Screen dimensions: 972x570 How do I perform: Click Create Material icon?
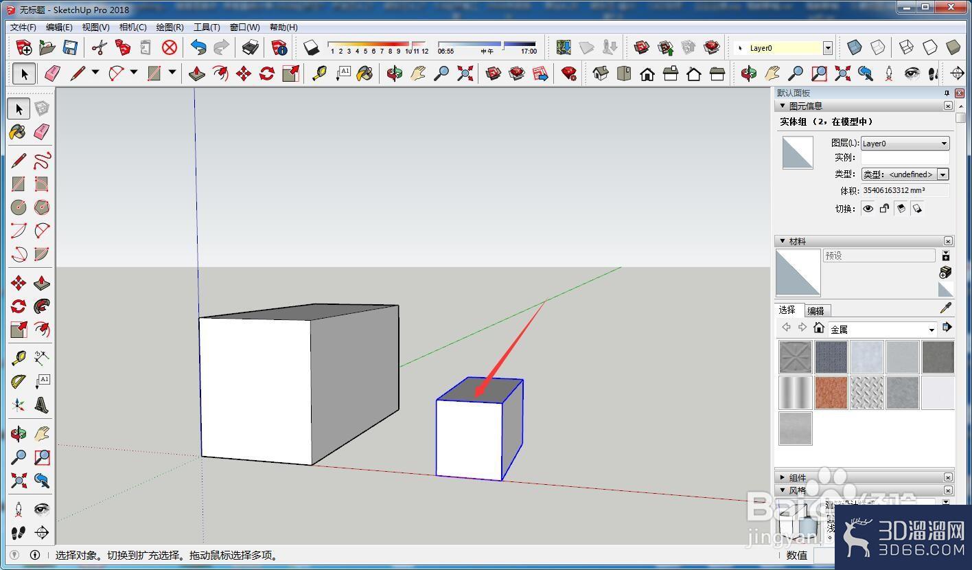(x=946, y=272)
